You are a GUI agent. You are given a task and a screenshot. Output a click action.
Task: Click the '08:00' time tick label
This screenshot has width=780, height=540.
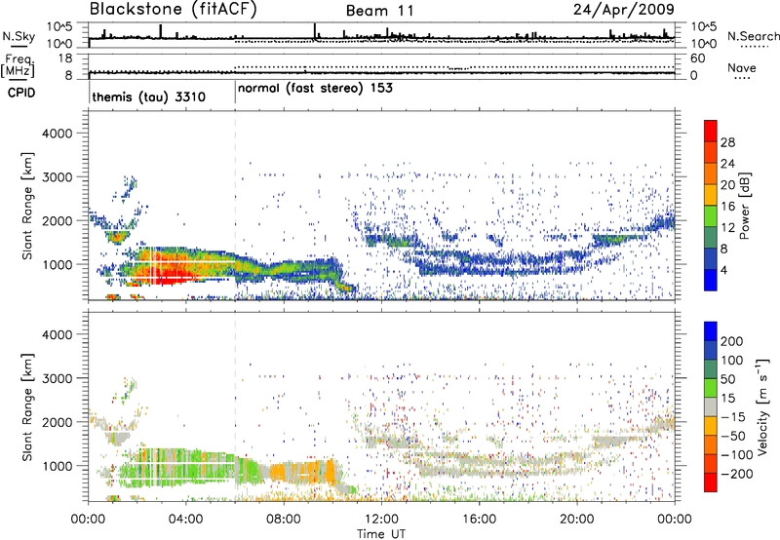[x=284, y=520]
